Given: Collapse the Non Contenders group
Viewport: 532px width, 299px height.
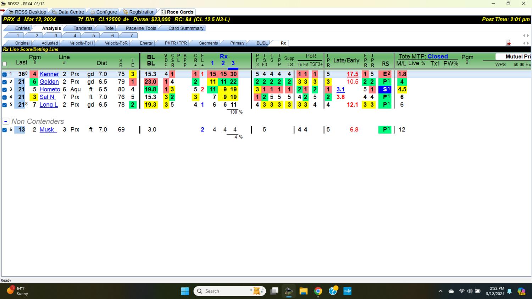Looking at the screenshot, I should tap(6, 121).
